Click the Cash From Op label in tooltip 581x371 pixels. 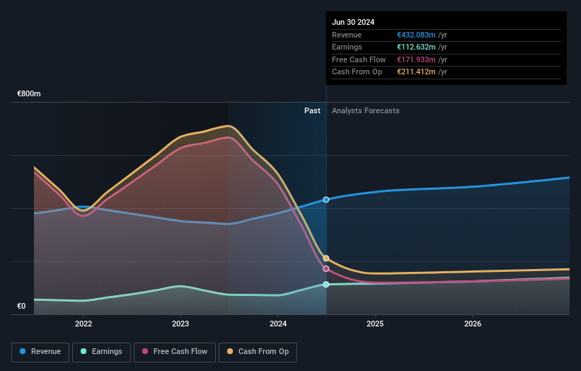(357, 72)
